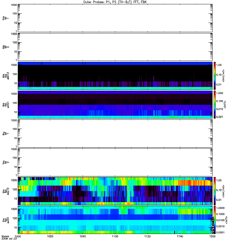The height and width of the screenshot is (245, 230).
Task: Click the thc fff 1 y-axis label
Action: (x=6, y=134)
